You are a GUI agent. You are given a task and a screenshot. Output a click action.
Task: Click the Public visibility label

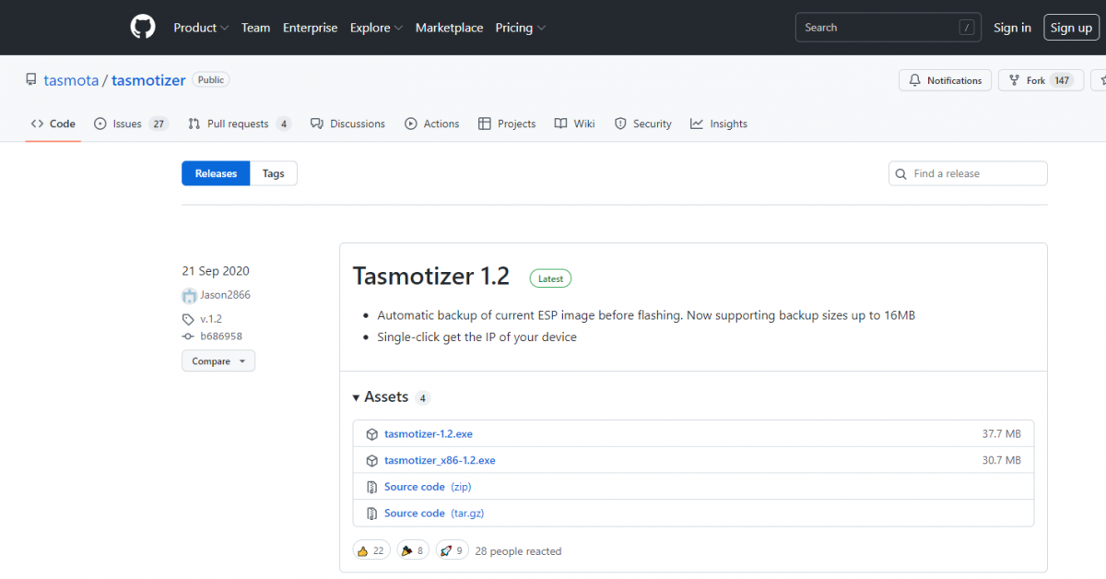211,80
